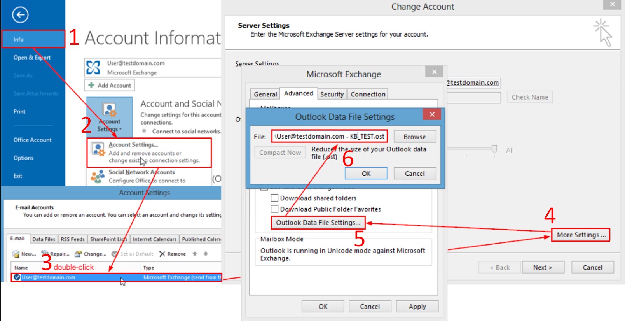
Task: Open Office Account in the sidebar
Action: 32,140
